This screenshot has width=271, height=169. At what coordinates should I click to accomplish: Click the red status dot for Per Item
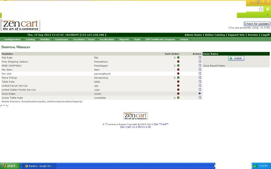click(178, 70)
